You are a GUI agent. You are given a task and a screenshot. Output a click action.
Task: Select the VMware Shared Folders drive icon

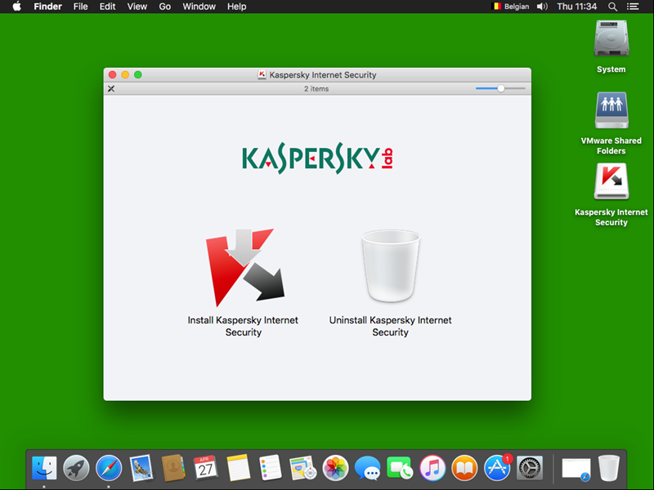click(x=611, y=110)
